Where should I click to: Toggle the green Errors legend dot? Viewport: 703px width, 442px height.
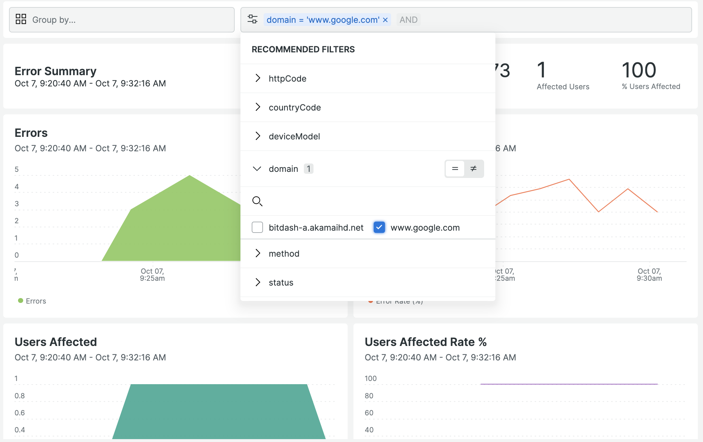[21, 301]
